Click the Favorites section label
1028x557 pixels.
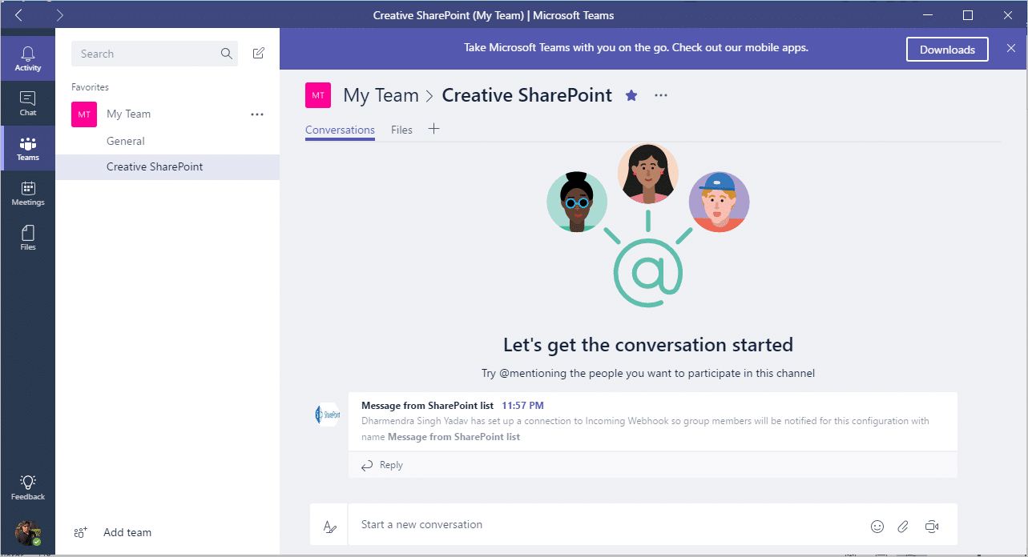click(90, 87)
